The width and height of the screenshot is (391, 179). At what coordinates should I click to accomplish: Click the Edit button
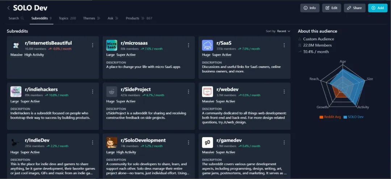[331, 8]
